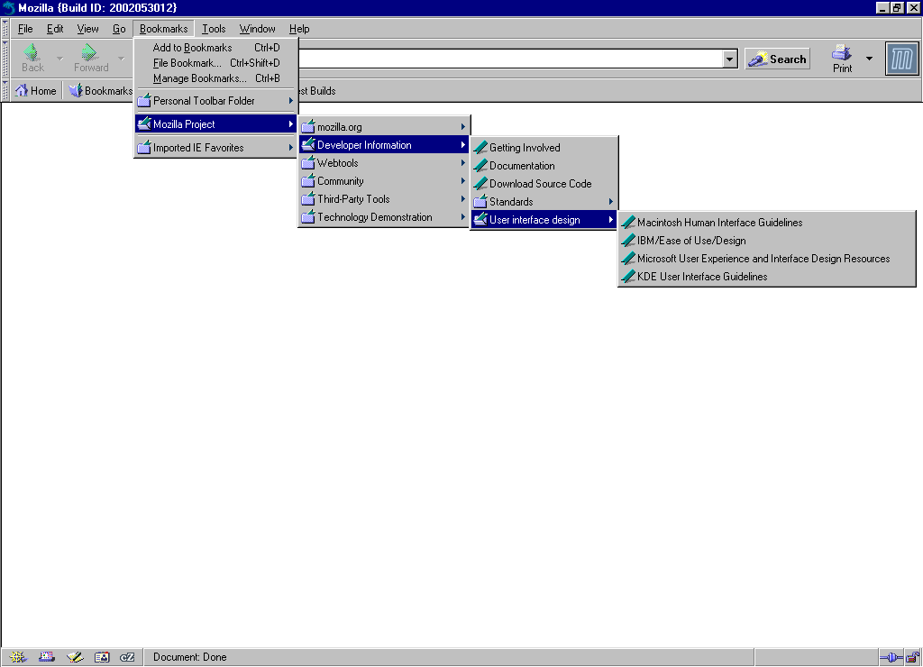Click the Back arrow icon
This screenshot has width=923, height=667.
tap(32, 52)
